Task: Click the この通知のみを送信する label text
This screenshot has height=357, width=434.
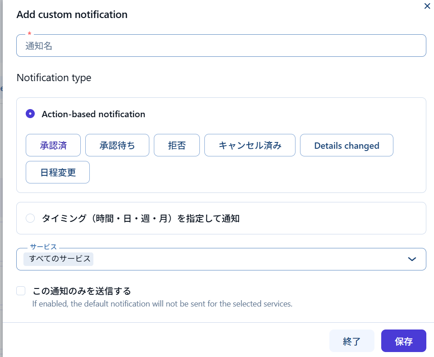Action: (x=82, y=291)
